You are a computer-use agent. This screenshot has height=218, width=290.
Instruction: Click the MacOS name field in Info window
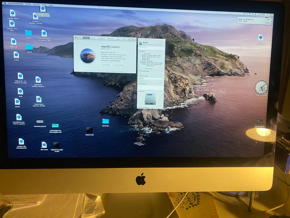coord(150,79)
